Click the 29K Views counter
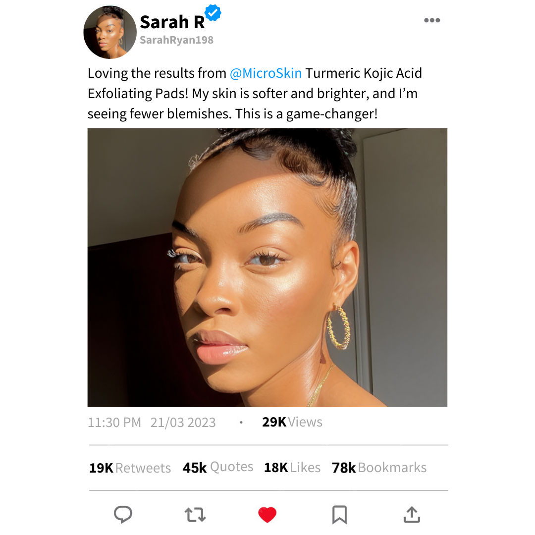 click(x=292, y=422)
